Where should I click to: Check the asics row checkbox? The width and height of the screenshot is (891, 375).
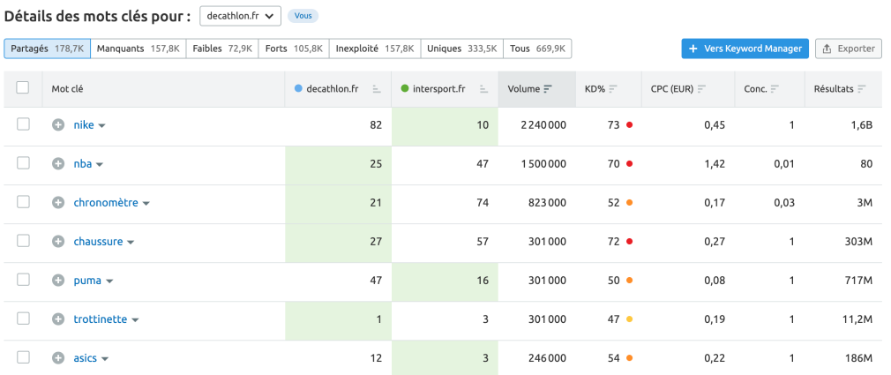tap(23, 358)
